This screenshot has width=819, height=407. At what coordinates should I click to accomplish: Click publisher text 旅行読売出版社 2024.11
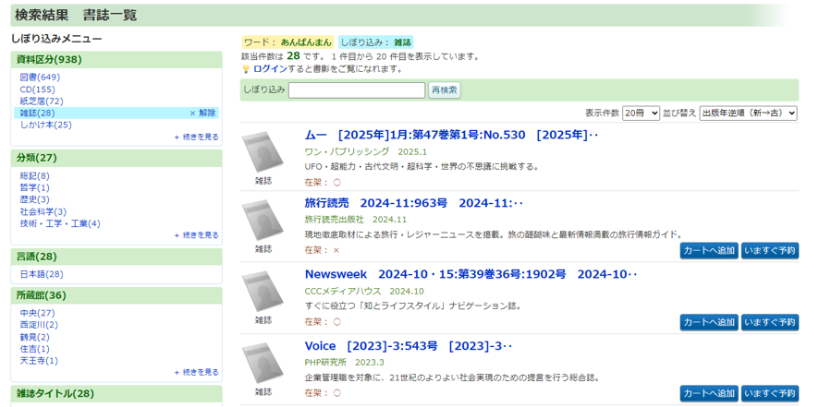pos(355,219)
